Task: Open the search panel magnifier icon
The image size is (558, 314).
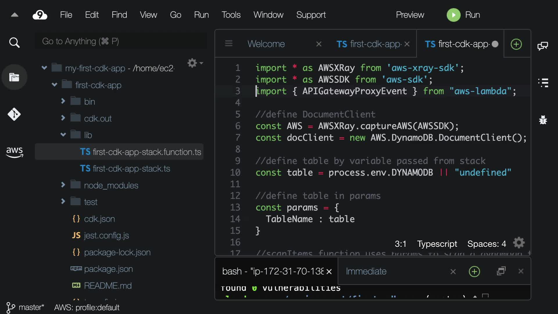Action: tap(14, 43)
